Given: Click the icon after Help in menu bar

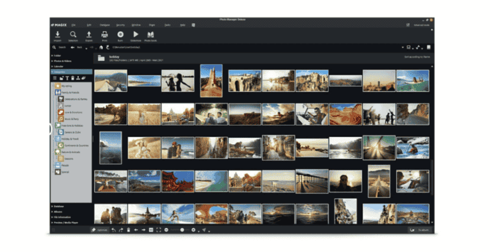Looking at the screenshot, I should point(194,25).
